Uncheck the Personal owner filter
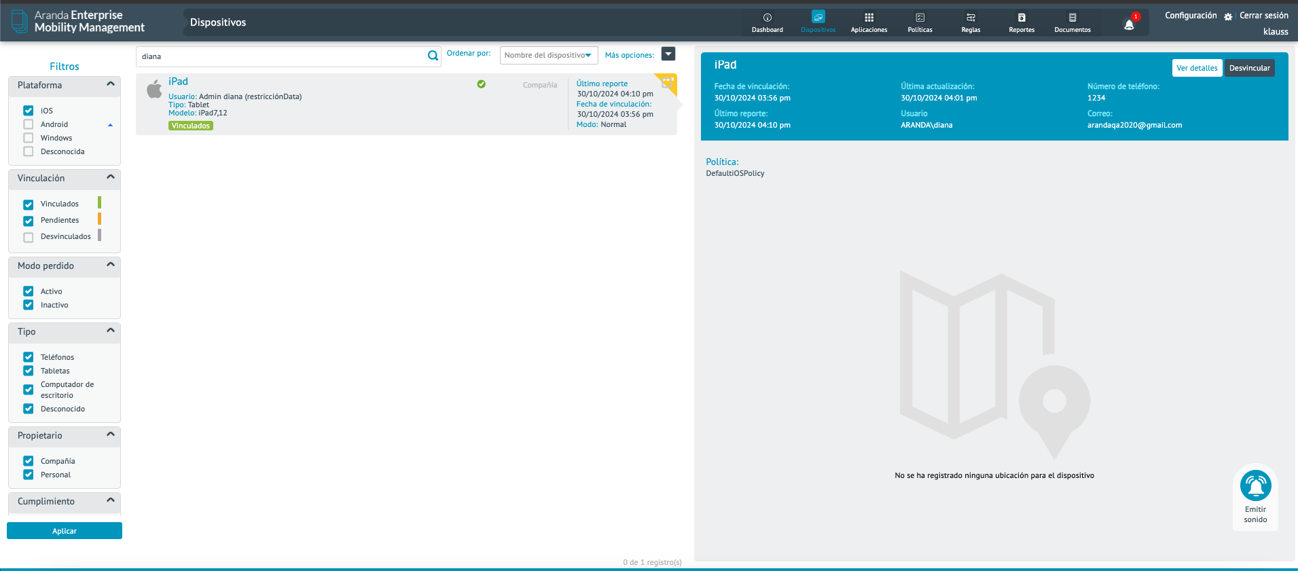This screenshot has width=1298, height=571. (x=29, y=475)
